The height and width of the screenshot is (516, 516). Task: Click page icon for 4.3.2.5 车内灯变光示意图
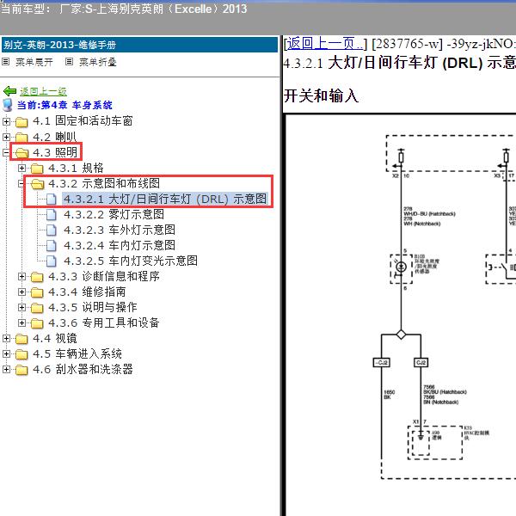(51, 261)
